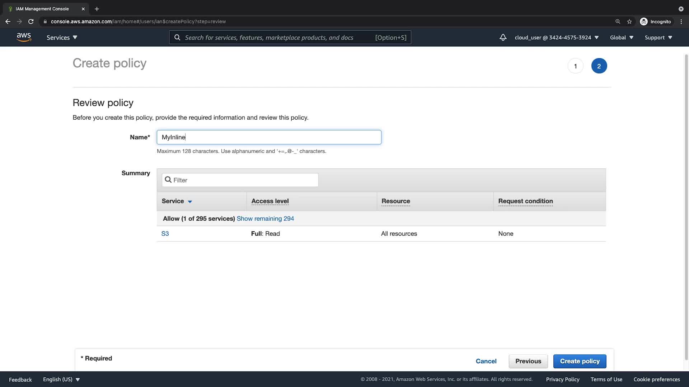Go back with browser back arrow
Image resolution: width=689 pixels, height=387 pixels.
pyautogui.click(x=8, y=21)
